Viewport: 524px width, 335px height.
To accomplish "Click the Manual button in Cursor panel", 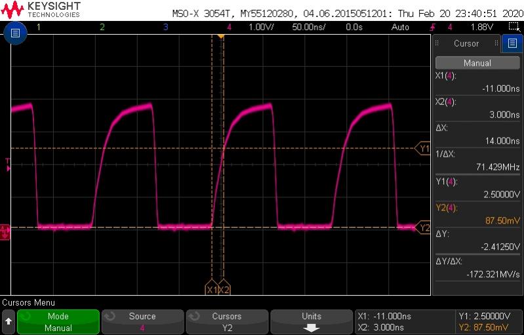I will [477, 64].
